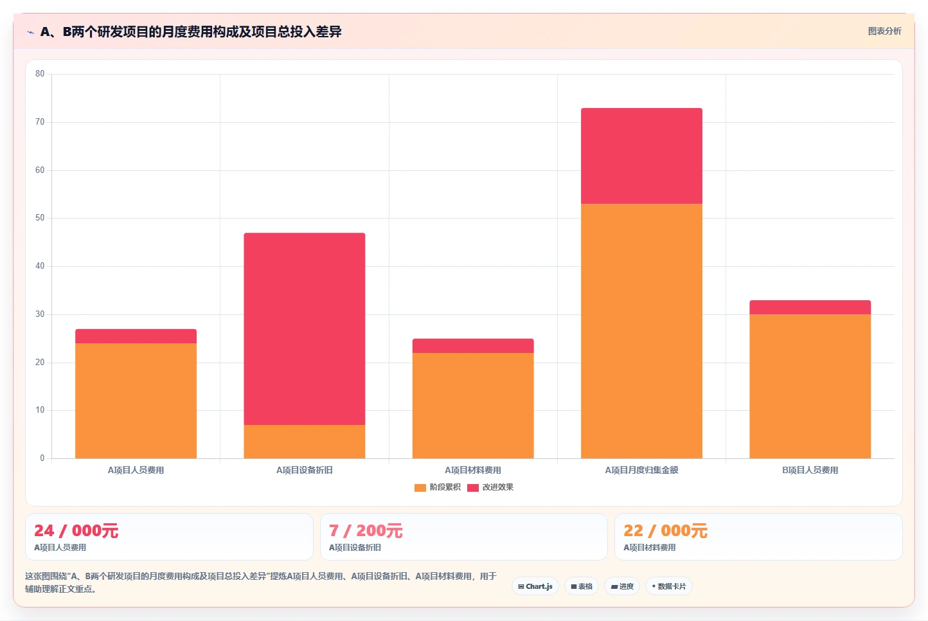The width and height of the screenshot is (928, 621).
Task: Toggle the 阶段累积 legend swatch
Action: click(x=420, y=487)
